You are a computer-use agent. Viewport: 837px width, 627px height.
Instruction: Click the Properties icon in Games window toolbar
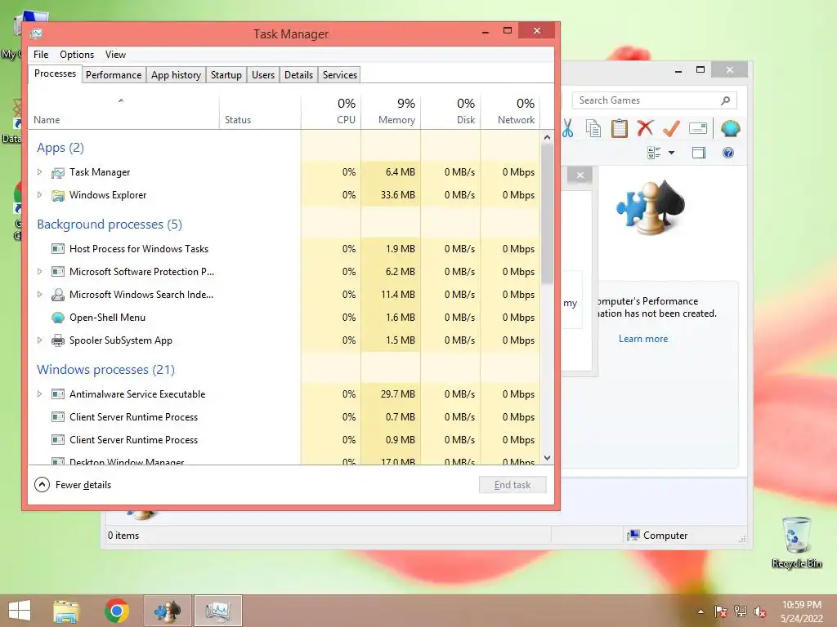pos(698,128)
